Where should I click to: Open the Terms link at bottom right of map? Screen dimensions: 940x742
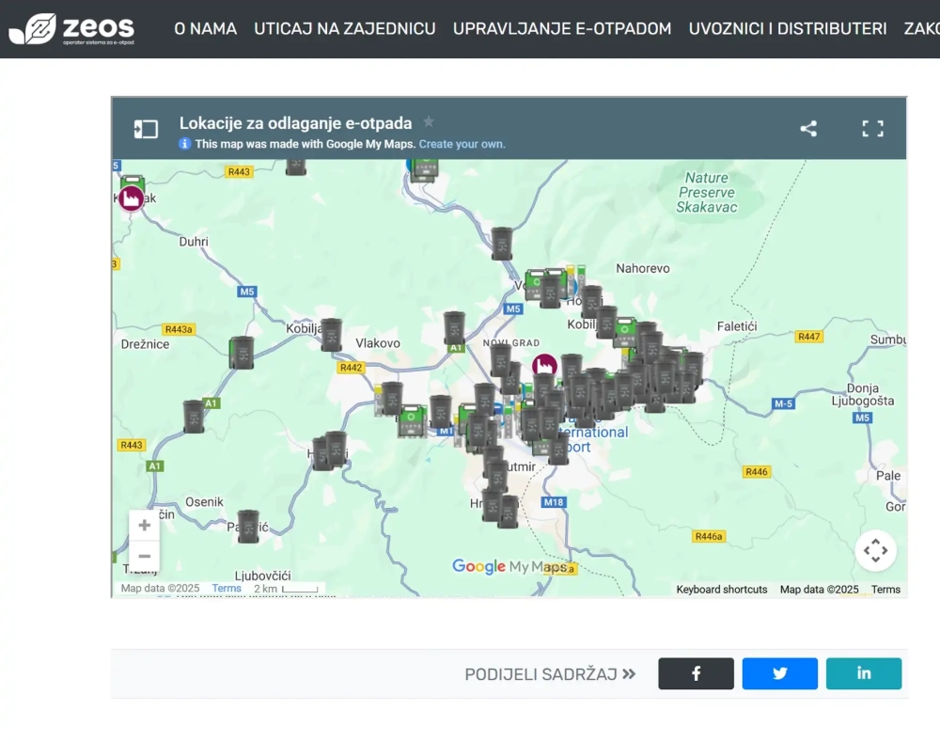pyautogui.click(x=885, y=590)
